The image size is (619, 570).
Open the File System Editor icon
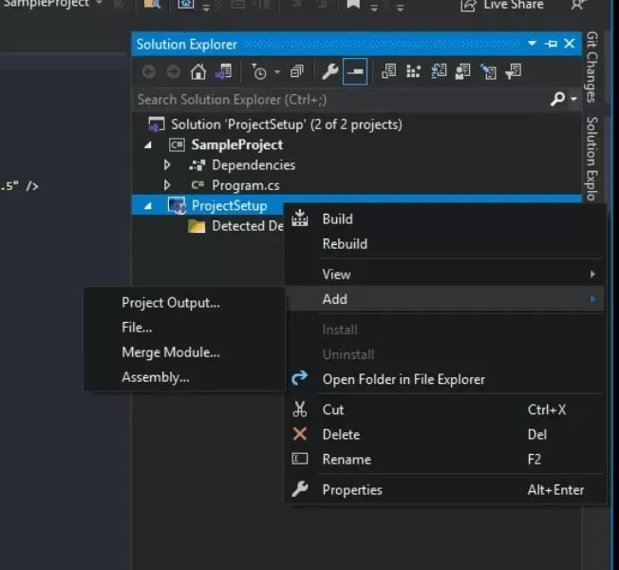[x=389, y=71]
